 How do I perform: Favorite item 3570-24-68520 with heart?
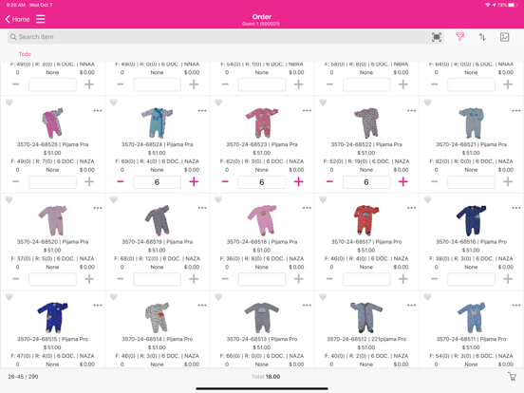click(9, 199)
